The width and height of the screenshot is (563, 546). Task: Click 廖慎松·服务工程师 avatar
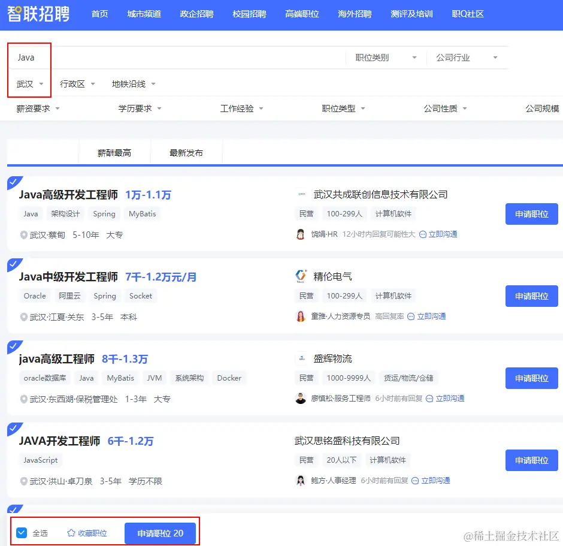click(301, 399)
